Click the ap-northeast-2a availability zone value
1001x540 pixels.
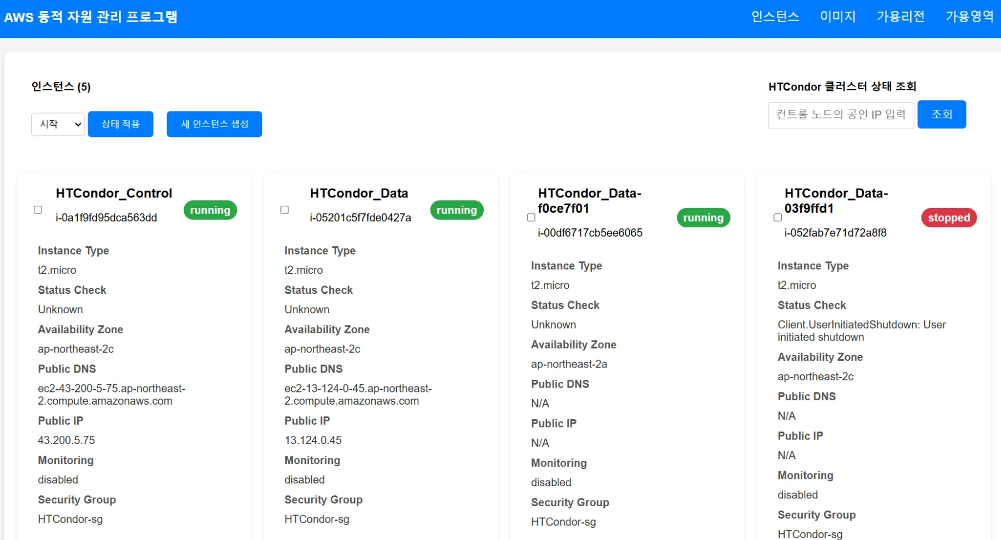pos(569,364)
